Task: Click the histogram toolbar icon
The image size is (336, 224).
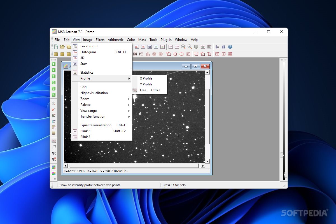Action: pos(137,47)
